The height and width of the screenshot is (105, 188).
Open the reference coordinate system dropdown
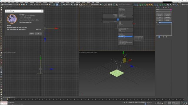68,5
